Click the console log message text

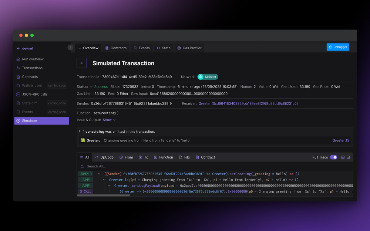click(147, 140)
